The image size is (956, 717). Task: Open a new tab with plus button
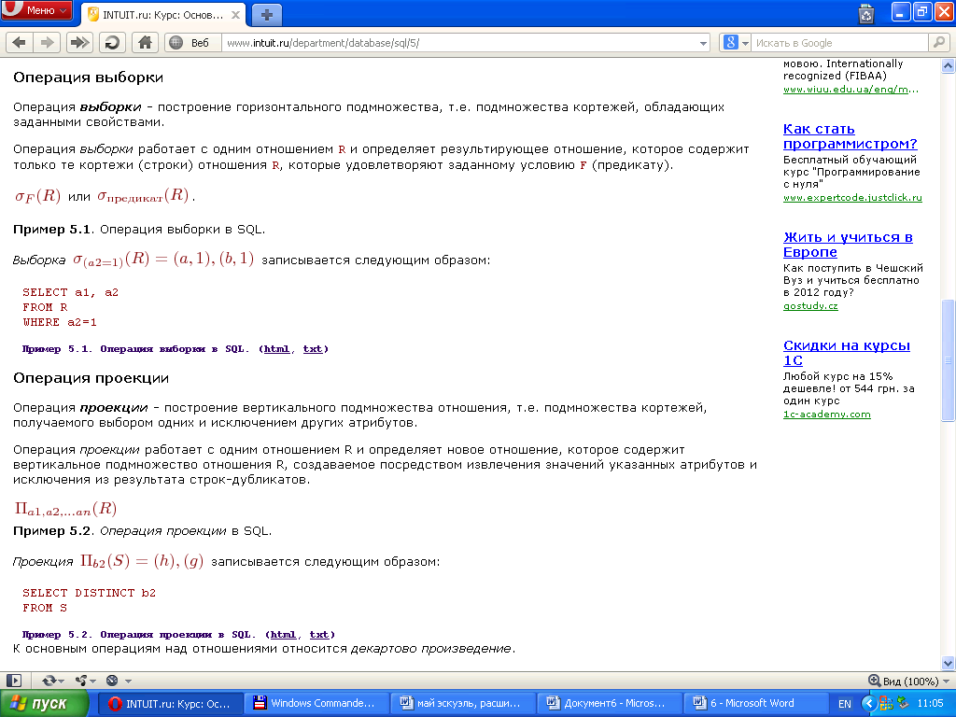pyautogui.click(x=267, y=14)
